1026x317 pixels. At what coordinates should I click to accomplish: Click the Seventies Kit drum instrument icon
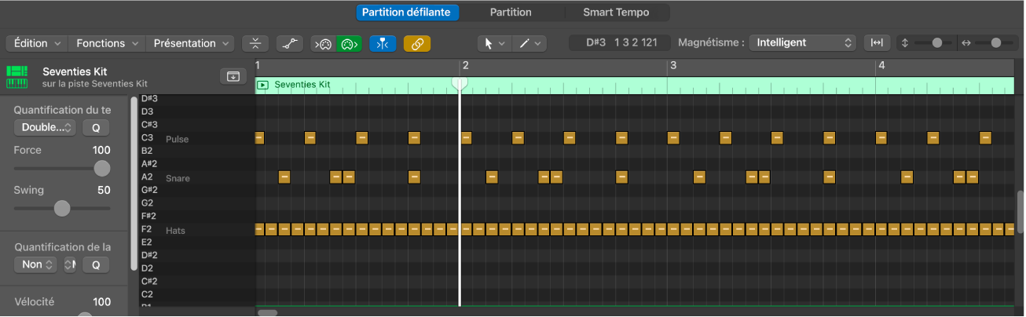[x=17, y=77]
